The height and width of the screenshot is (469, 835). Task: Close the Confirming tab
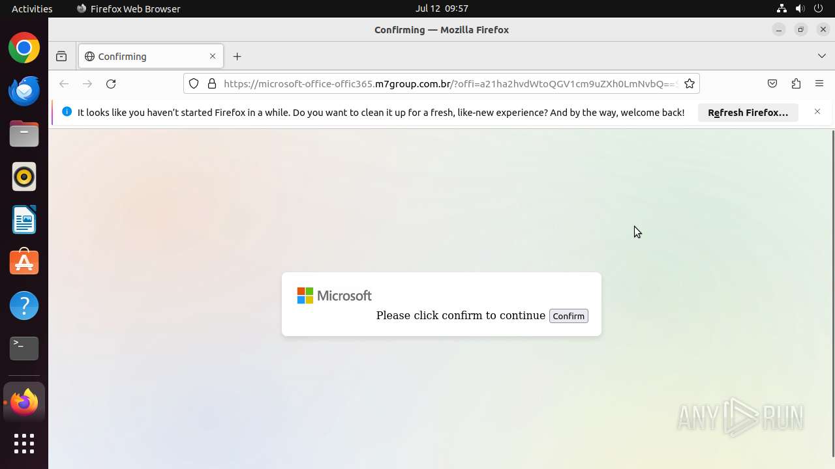[212, 57]
